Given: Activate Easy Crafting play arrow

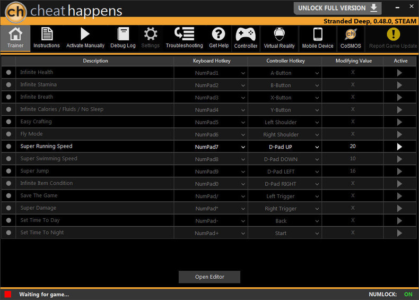Looking at the screenshot, I should [x=399, y=122].
